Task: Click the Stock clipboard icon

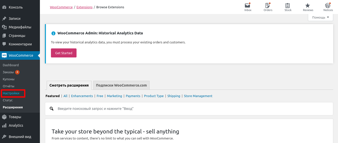Action: (x=288, y=6)
